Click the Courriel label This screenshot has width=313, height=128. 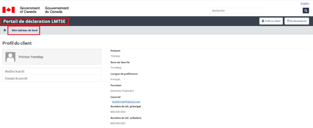pos(116,97)
